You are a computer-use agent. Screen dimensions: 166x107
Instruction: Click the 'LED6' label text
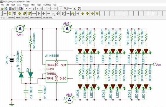click(x=78, y=94)
